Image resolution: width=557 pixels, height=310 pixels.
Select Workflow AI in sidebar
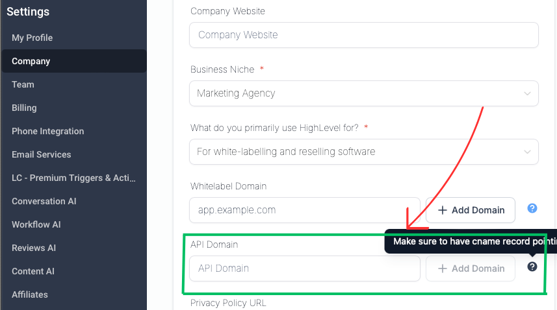click(x=36, y=224)
